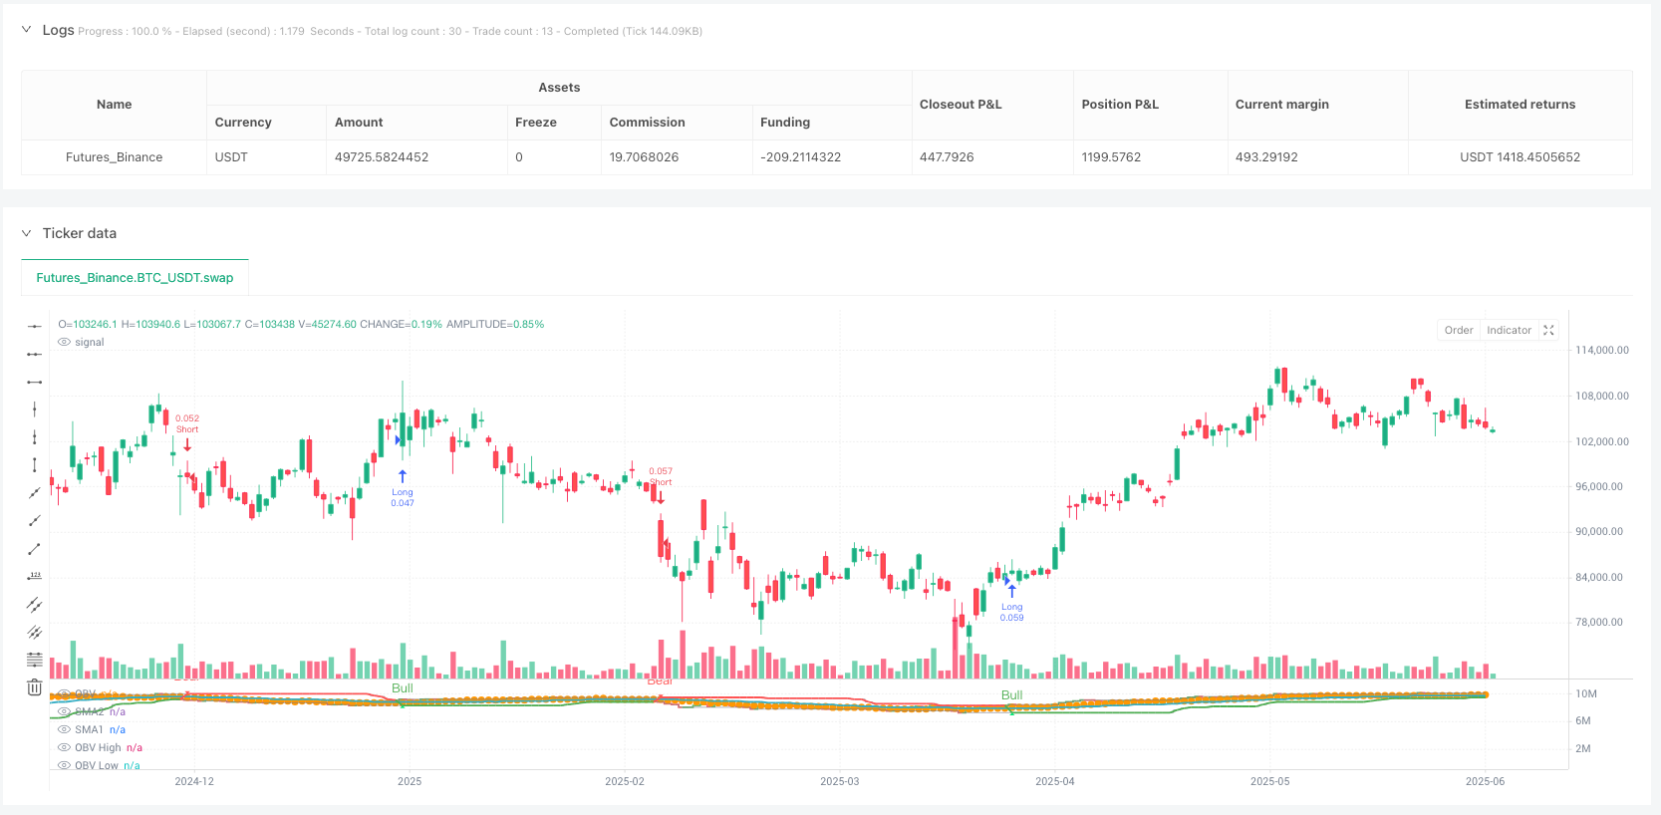The image size is (1661, 815).
Task: Click the Long 0.059 trade marker
Action: 1011,592
